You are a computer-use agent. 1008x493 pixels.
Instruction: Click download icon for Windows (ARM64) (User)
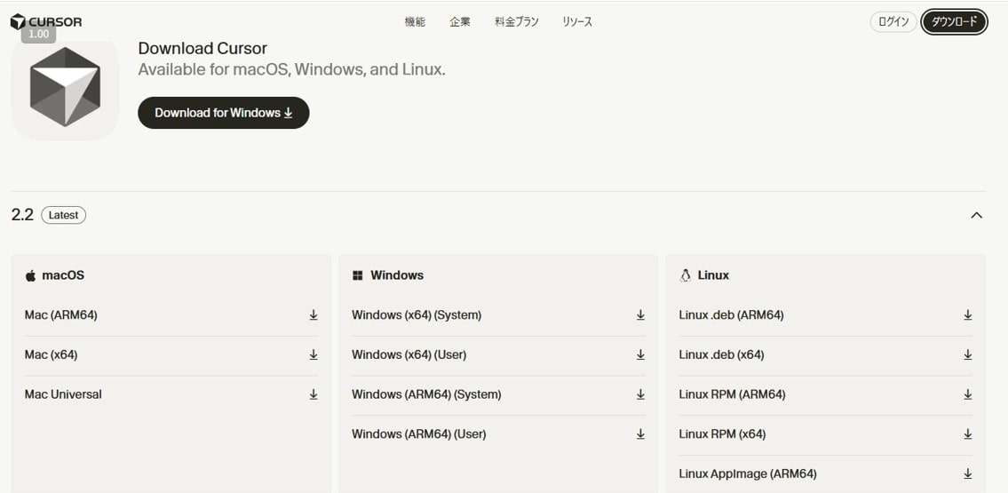tap(640, 434)
